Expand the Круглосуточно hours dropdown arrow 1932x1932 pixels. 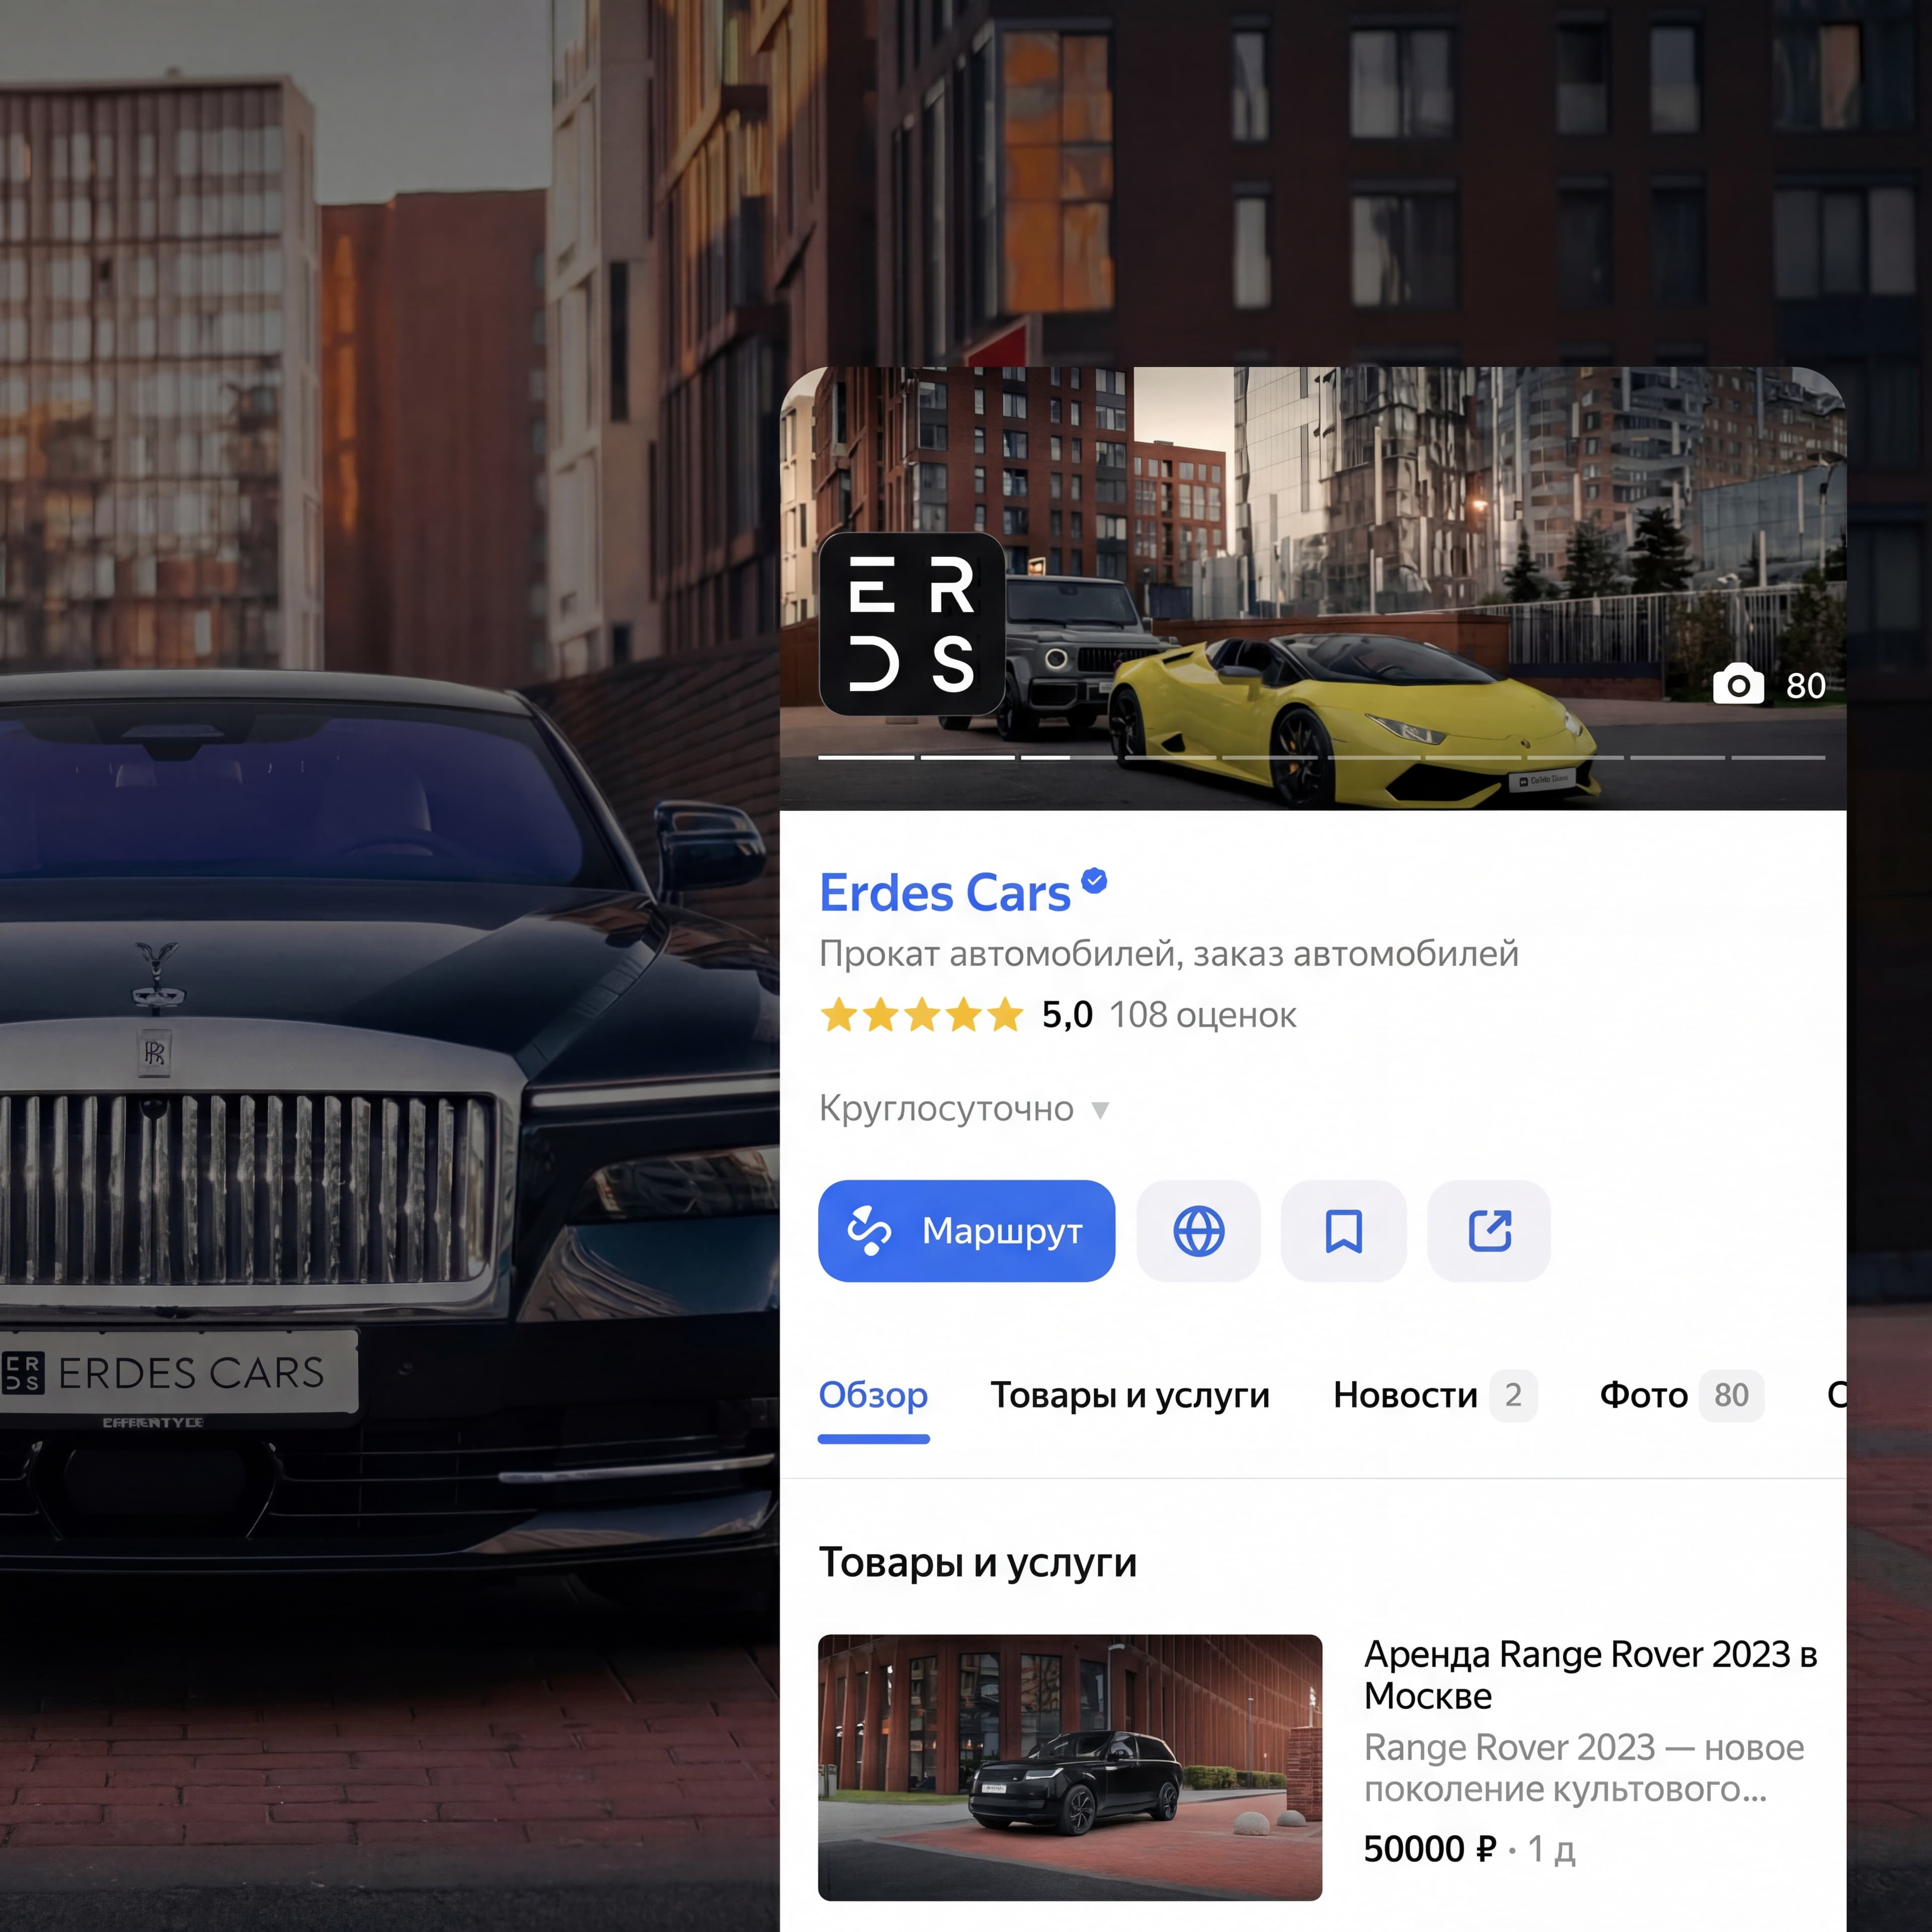(x=1100, y=1109)
